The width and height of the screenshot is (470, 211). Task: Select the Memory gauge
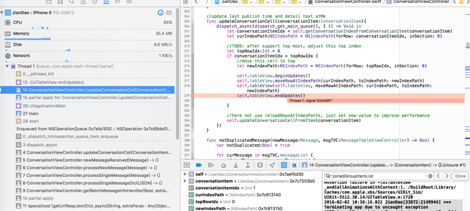[x=89, y=35]
